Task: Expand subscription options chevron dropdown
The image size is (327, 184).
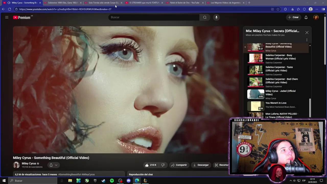Action: click(x=56, y=165)
